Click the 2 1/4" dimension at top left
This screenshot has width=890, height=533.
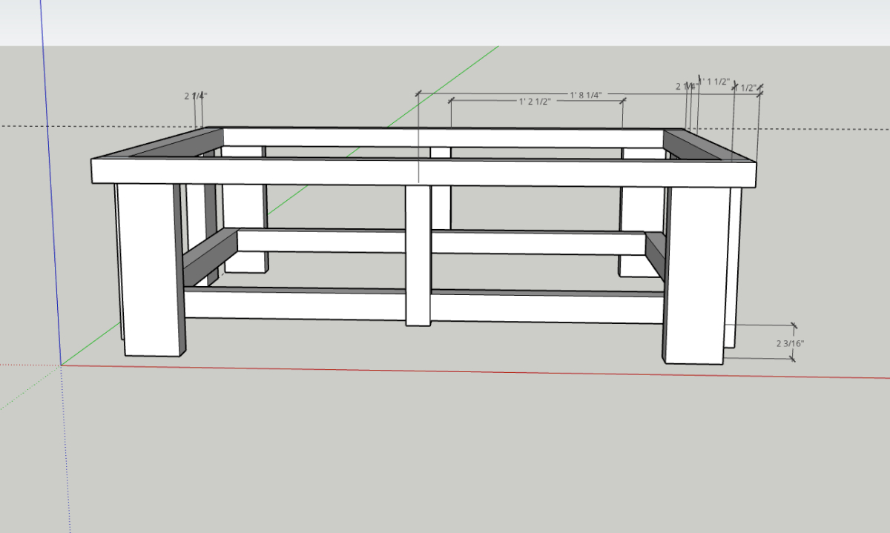(196, 96)
